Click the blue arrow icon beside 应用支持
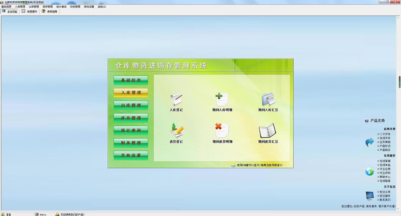This screenshot has width=401, height=216. [370, 143]
